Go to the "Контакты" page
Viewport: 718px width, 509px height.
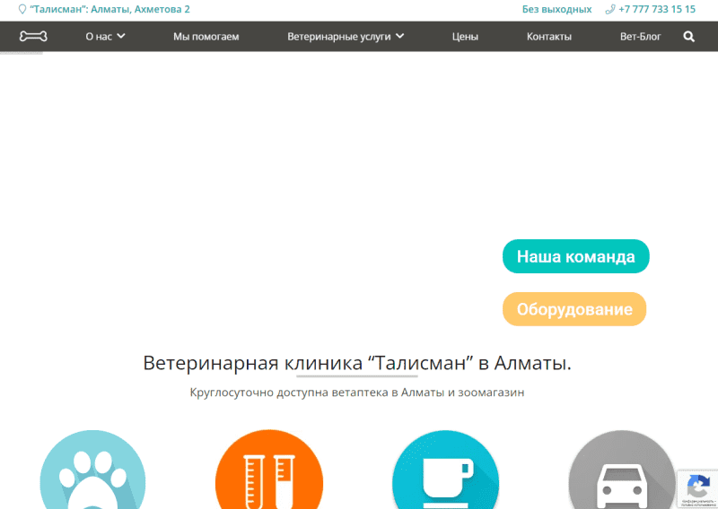tap(549, 37)
